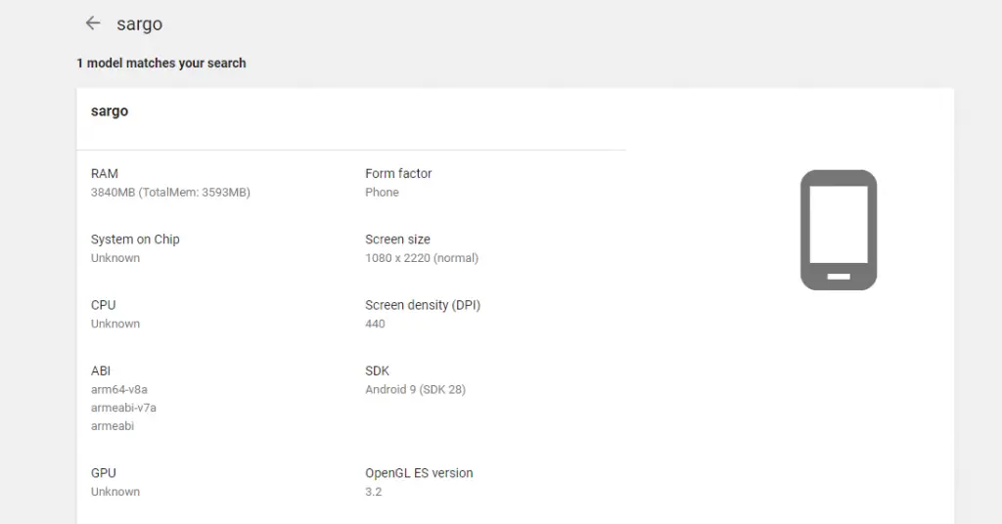The width and height of the screenshot is (1002, 524).
Task: Click the phone device image icon
Action: coord(838,230)
